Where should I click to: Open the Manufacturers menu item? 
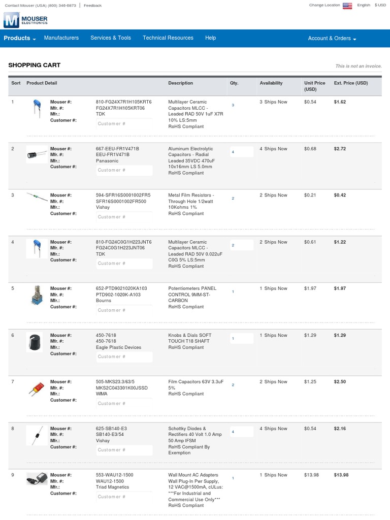click(61, 38)
